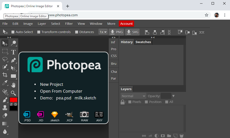Select the Lasso Select tool
Image resolution: width=230 pixels, height=138 pixels.
click(x=5, y=59)
